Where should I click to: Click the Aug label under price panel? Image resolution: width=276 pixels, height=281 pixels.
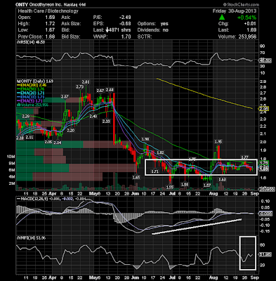[x=213, y=194]
